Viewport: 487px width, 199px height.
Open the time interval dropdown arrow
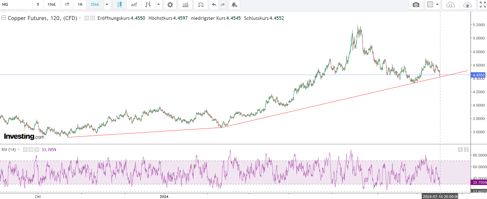click(107, 5)
